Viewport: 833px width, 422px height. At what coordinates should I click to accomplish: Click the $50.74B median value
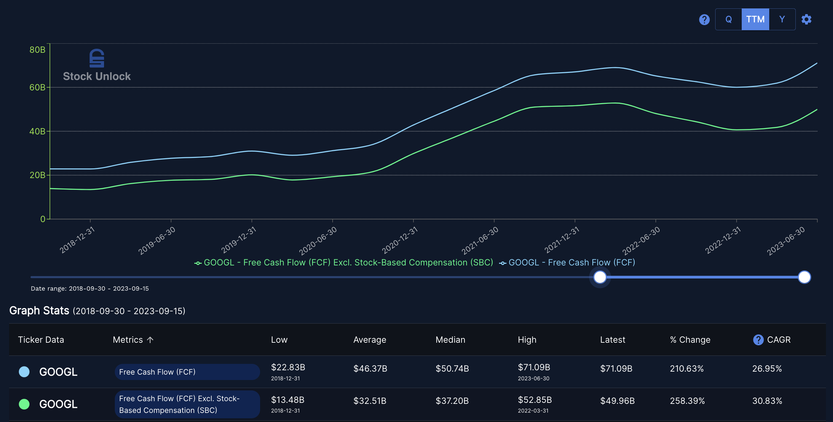pos(452,369)
